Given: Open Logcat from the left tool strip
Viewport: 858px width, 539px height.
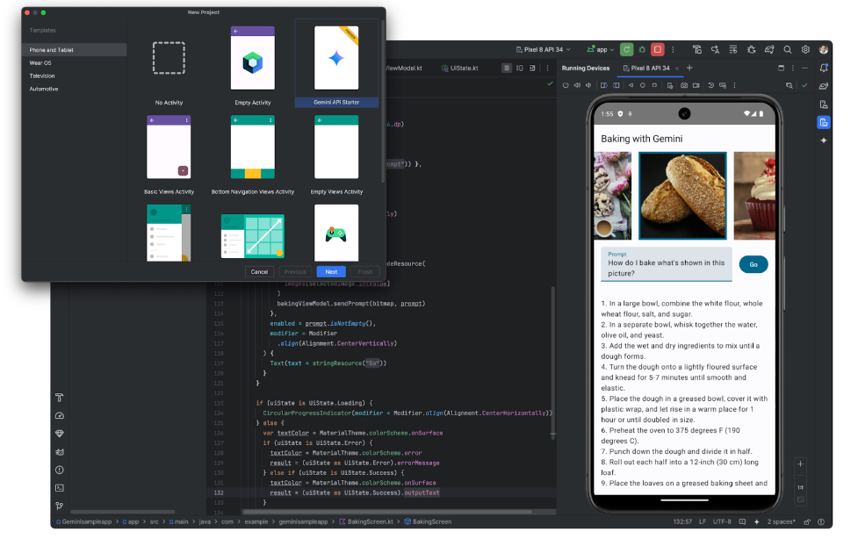Looking at the screenshot, I should click(60, 452).
